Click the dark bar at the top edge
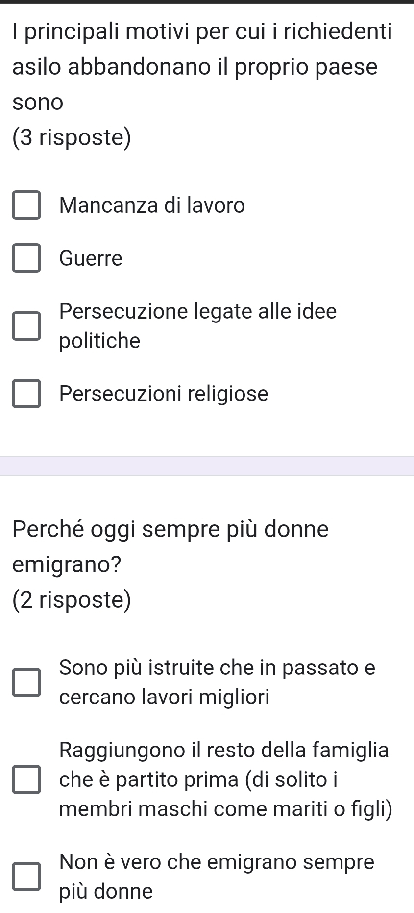Screen dimensions: 414x913 207,2
